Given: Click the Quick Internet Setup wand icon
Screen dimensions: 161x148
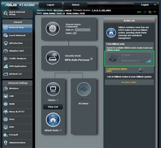Looking at the screenshot, I should pyautogui.click(x=5, y=13).
